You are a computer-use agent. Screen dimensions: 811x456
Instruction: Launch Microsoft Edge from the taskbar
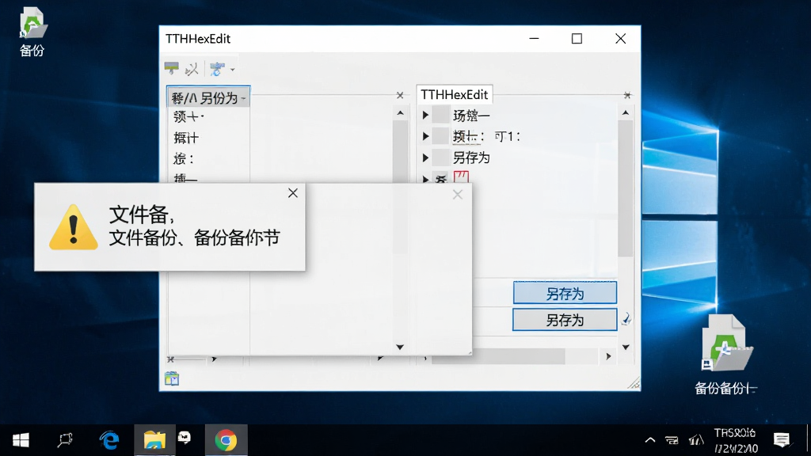(109, 440)
